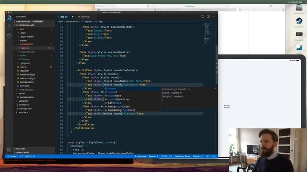Open the editor more actions ellipsis
The width and height of the screenshot is (307, 172).
tap(214, 17)
